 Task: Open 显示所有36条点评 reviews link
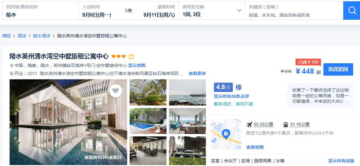[231, 96]
